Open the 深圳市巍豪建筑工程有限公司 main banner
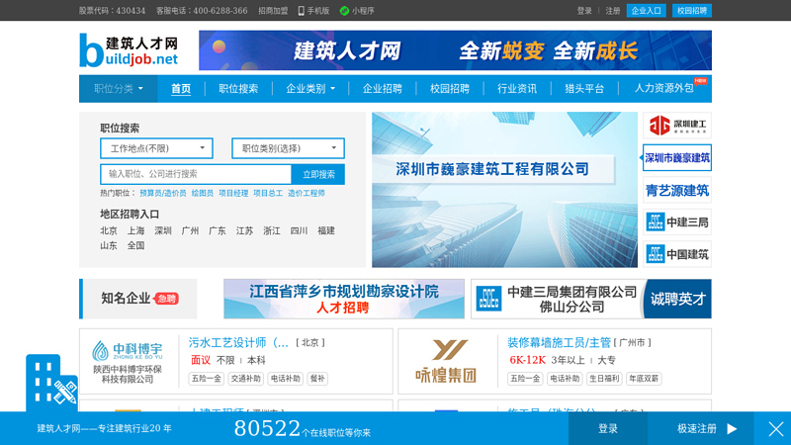791x445 pixels. 504,190
